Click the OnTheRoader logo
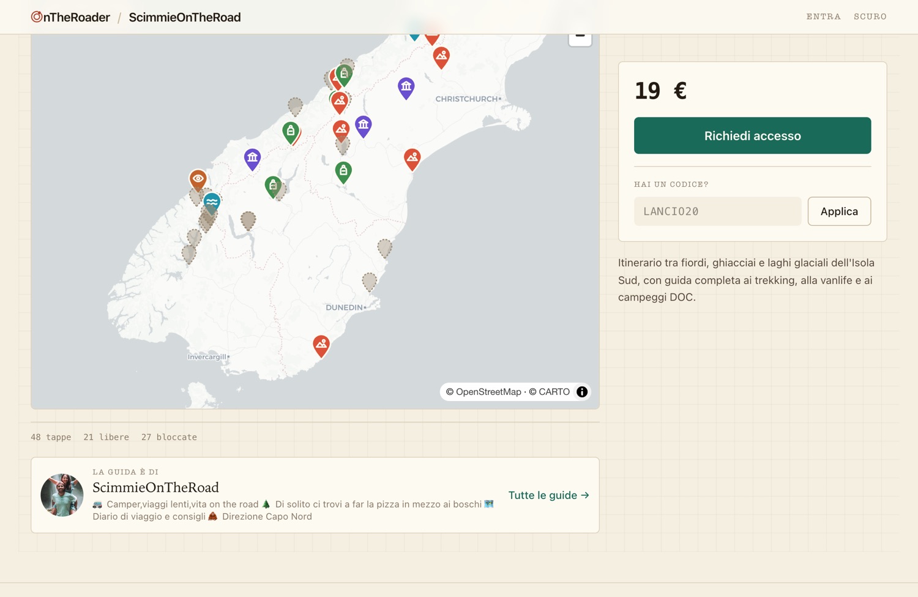 coord(70,17)
